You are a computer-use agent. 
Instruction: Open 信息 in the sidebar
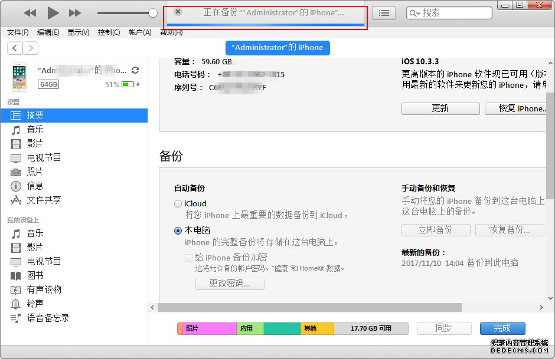coord(74,186)
